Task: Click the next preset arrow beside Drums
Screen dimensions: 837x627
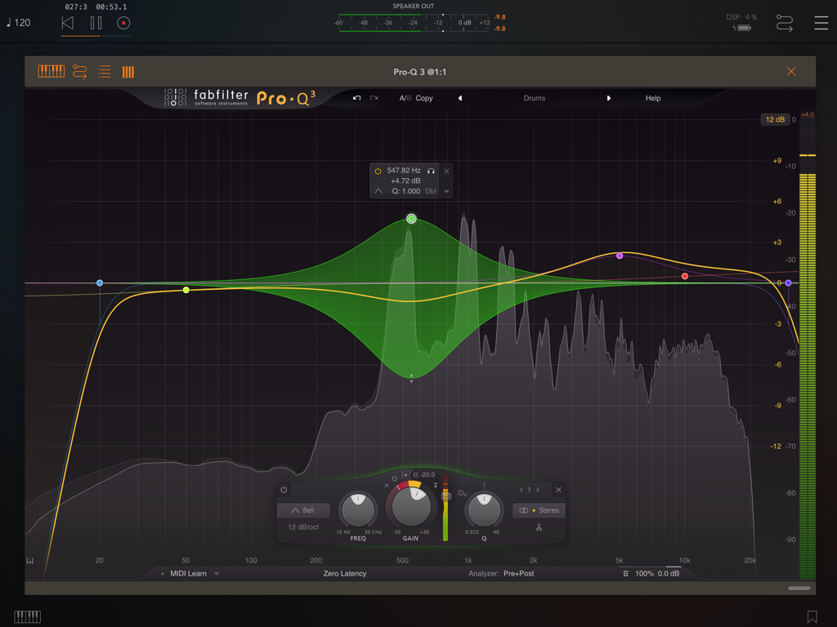Action: coord(609,98)
